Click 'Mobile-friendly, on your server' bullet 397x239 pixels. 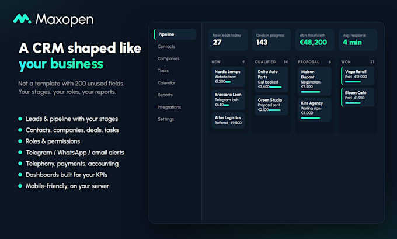(x=67, y=186)
